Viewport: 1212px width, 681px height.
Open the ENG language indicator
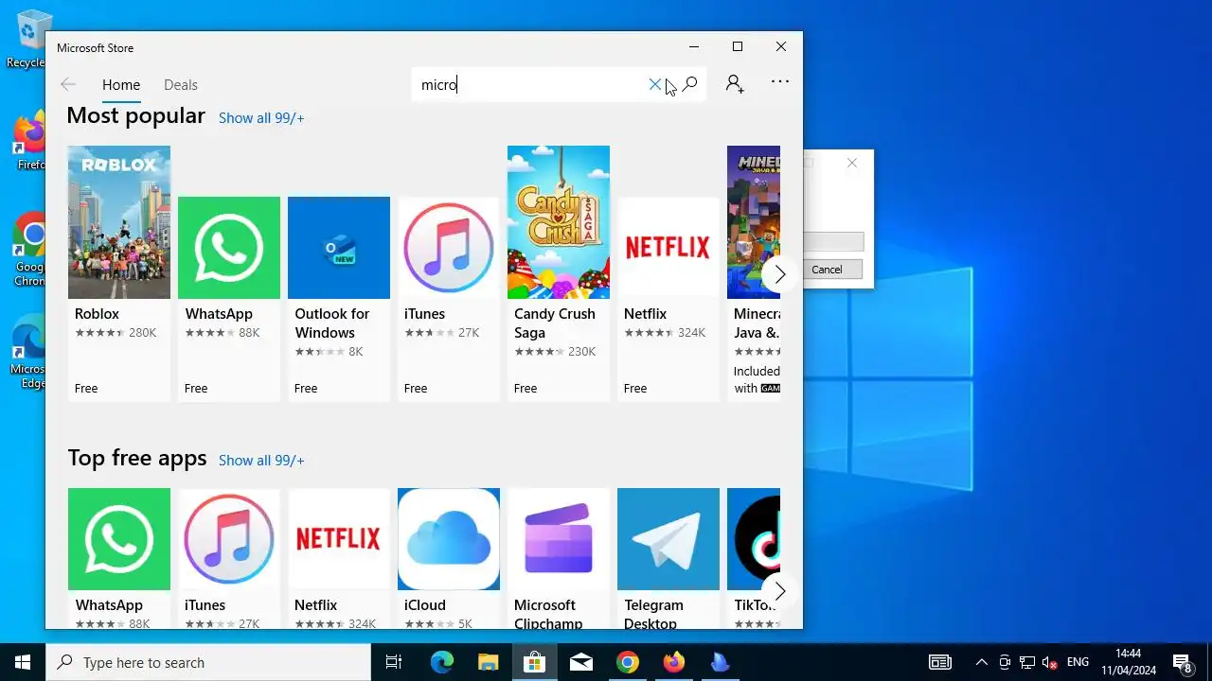click(x=1078, y=662)
